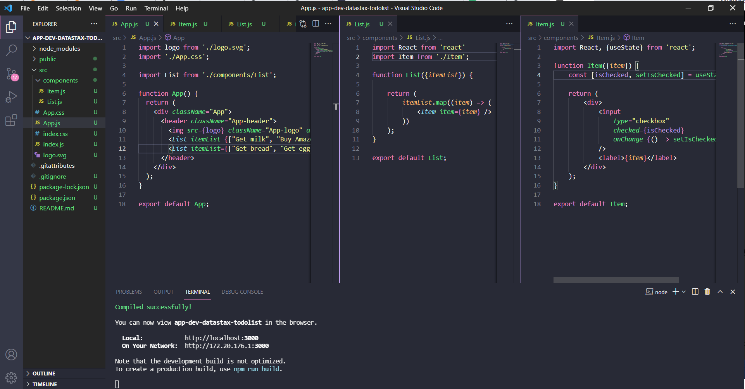Collapse the APP-DEV-DATASTAX-TOD... root folder
Image resolution: width=745 pixels, height=389 pixels.
[64, 38]
